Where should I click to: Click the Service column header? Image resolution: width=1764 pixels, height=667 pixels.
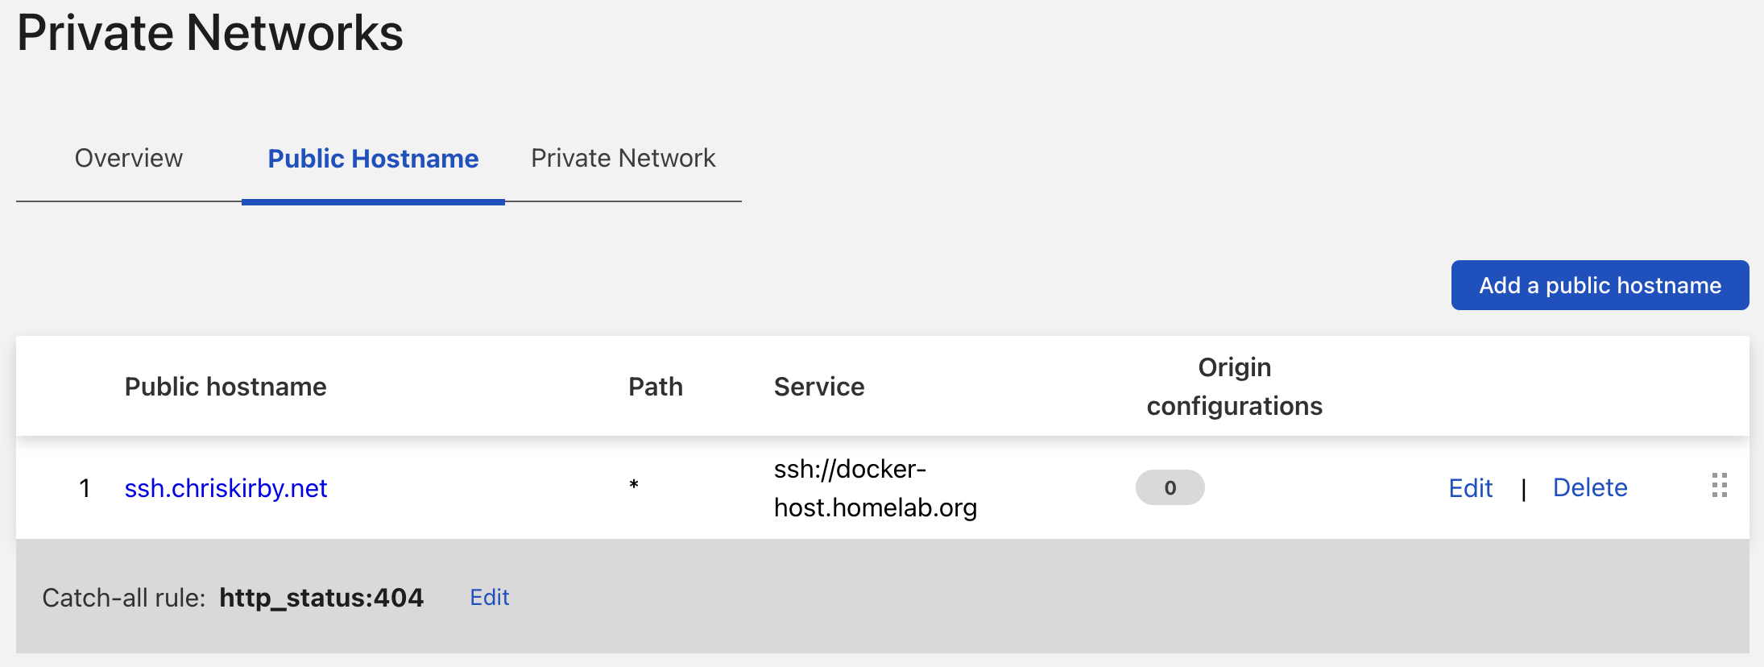[x=818, y=387]
